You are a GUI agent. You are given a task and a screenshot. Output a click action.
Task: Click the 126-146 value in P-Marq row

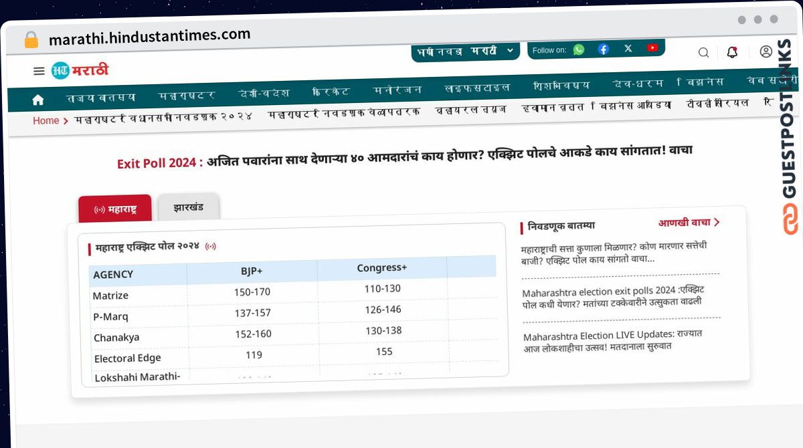coord(383,310)
